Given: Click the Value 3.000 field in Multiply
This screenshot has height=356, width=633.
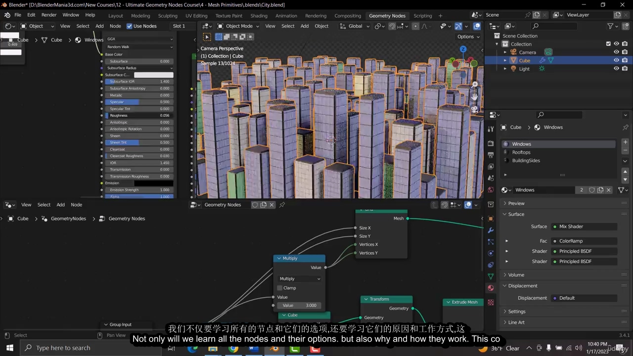Looking at the screenshot, I should tap(299, 306).
